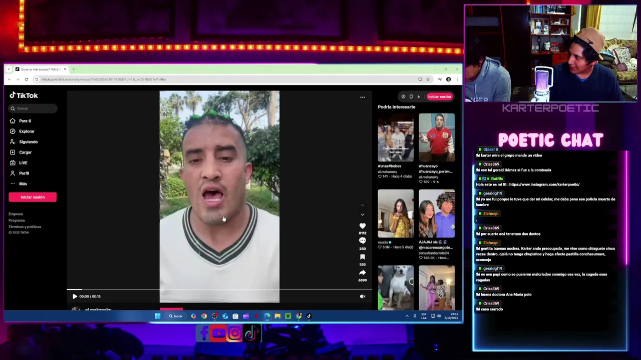Unmute the video with speaker icon
The height and width of the screenshot is (360, 641).
coord(363,296)
